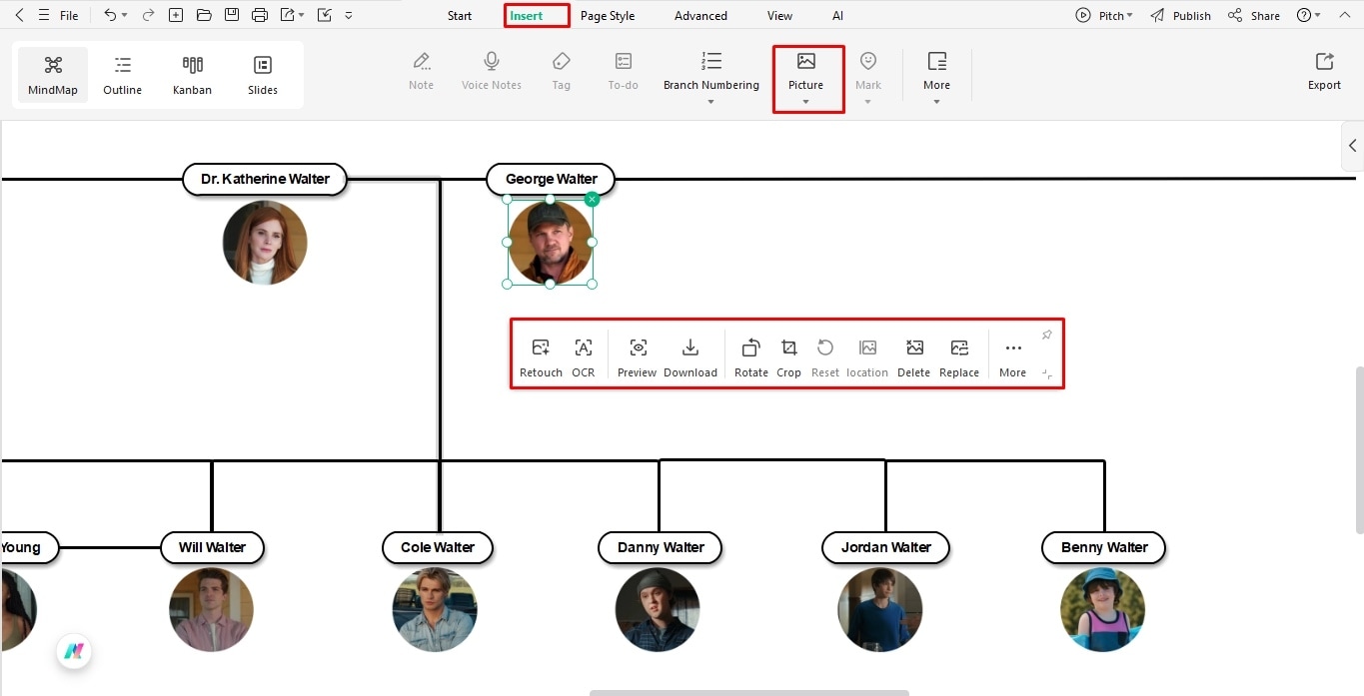Click the horizontal scrollbar at the bottom
The width and height of the screenshot is (1364, 696).
click(748, 692)
